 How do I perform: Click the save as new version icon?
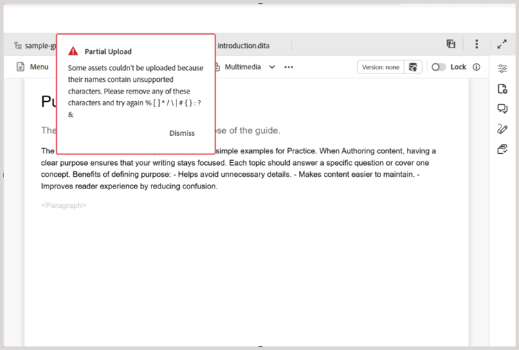click(x=412, y=67)
